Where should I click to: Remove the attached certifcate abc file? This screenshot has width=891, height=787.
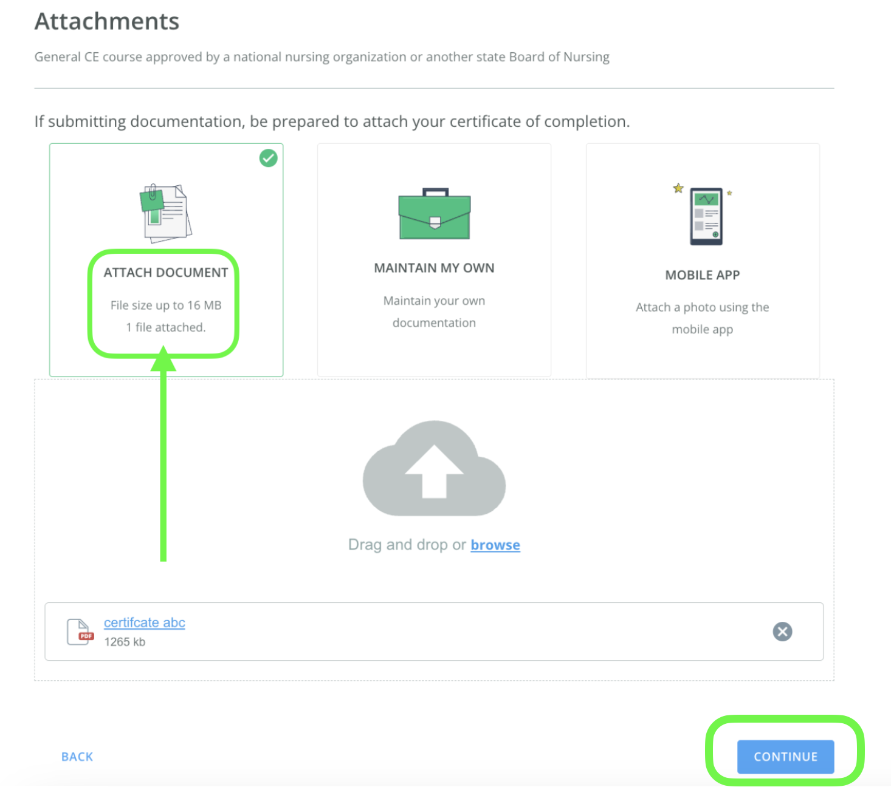coord(782,632)
